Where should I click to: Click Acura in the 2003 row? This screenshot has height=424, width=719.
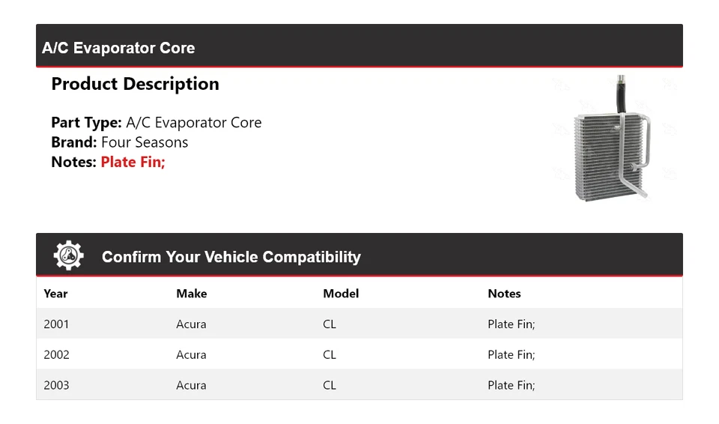191,385
